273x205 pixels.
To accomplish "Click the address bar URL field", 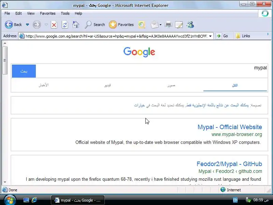I will [x=116, y=36].
